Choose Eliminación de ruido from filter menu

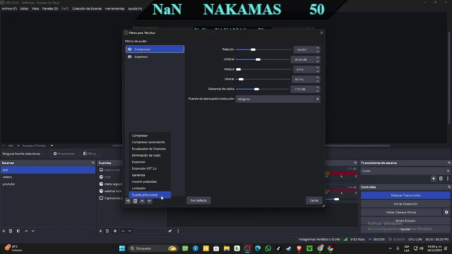149,155
